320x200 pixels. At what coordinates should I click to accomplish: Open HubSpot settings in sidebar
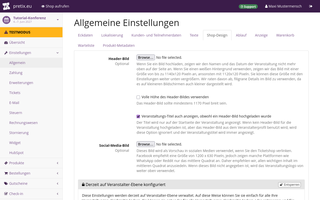(x=31, y=153)
